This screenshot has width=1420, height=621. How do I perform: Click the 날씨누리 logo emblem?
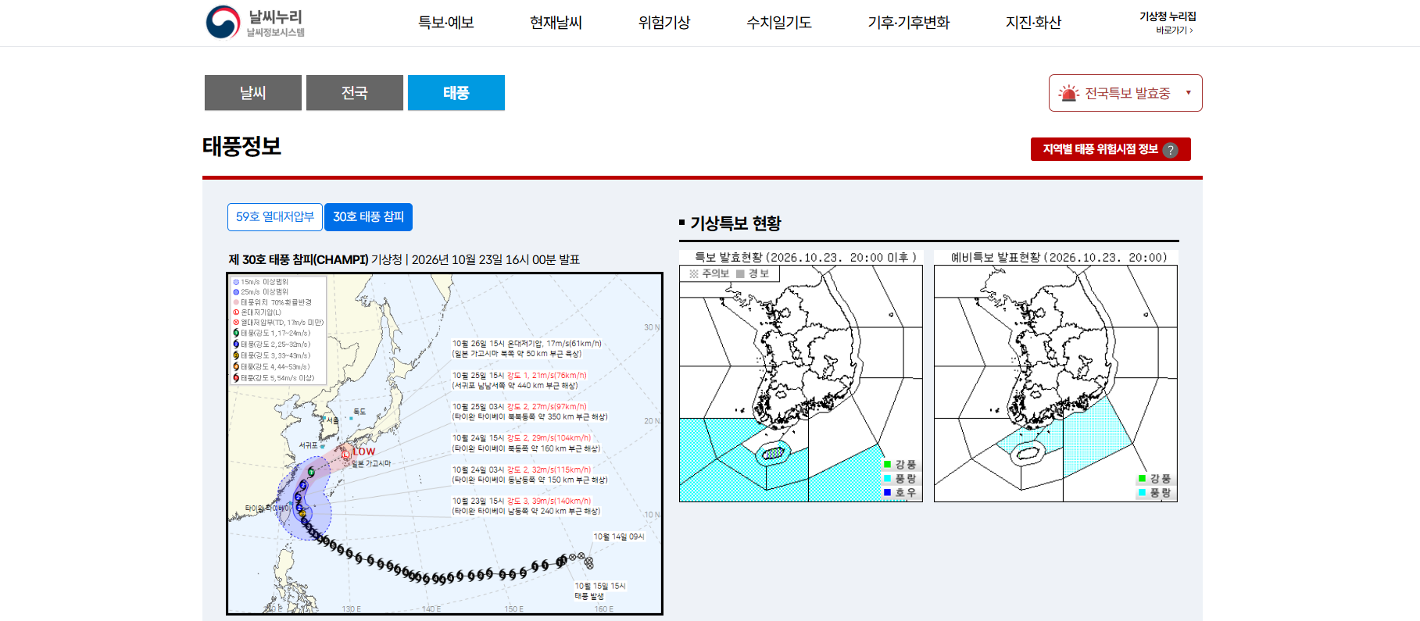point(223,22)
